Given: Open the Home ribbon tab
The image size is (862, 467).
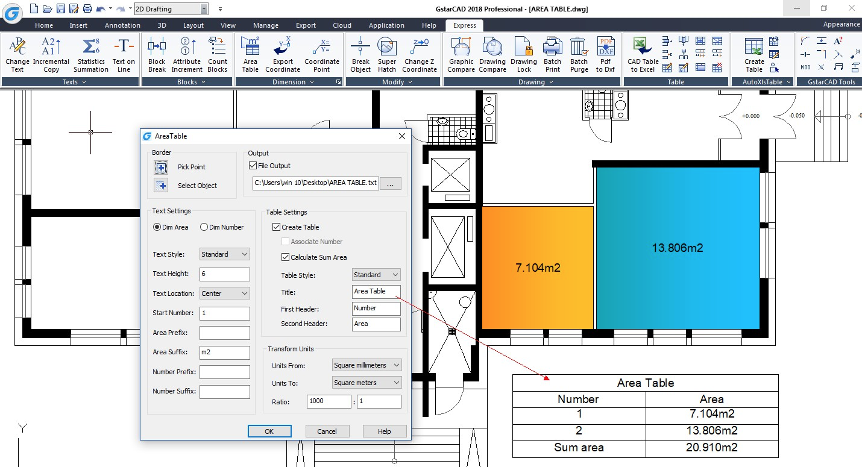Looking at the screenshot, I should (x=44, y=25).
